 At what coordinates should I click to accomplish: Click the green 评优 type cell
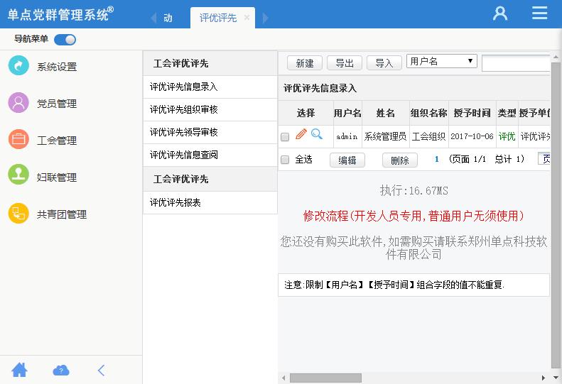507,136
